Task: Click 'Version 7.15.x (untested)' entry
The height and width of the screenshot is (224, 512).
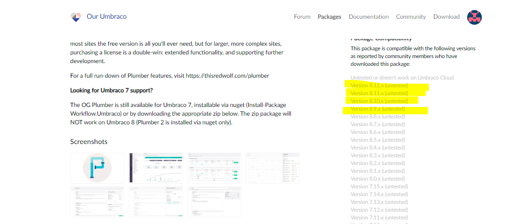Action: (x=379, y=187)
